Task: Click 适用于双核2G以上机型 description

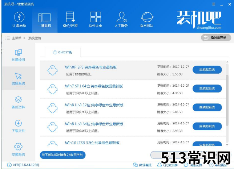Action: click(82, 112)
